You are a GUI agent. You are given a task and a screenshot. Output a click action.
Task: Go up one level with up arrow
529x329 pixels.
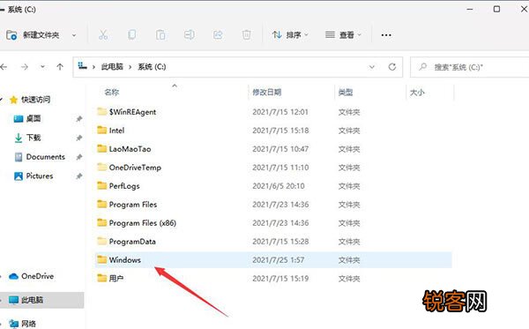tap(60, 67)
